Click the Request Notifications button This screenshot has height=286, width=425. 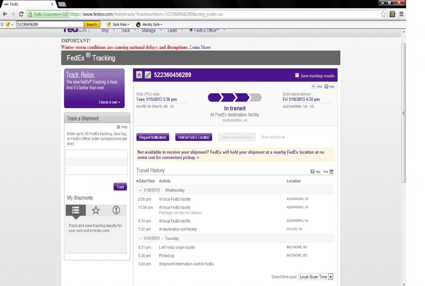pos(153,137)
